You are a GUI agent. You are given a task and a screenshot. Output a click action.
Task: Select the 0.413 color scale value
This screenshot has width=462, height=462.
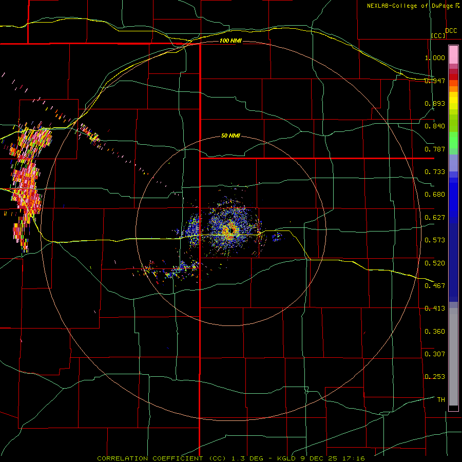(435, 309)
